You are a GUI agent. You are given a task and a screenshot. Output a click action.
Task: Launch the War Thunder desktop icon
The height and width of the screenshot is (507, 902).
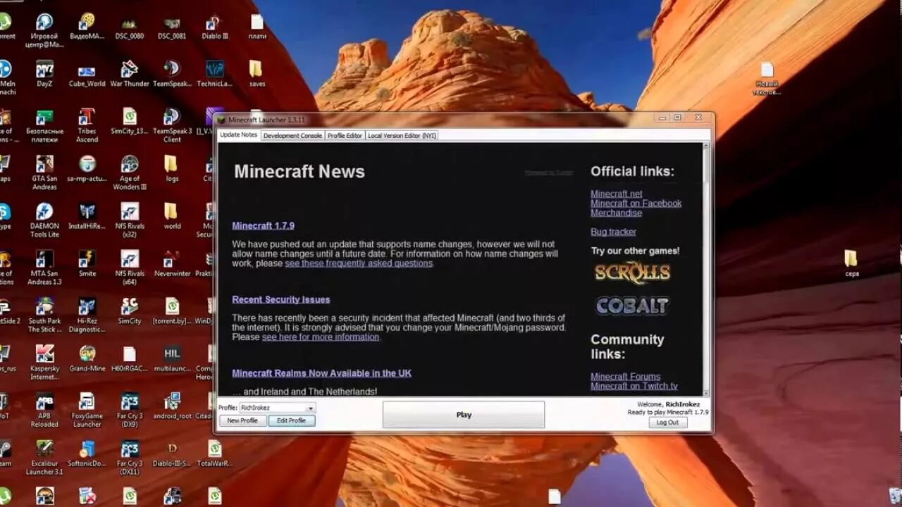tap(130, 74)
